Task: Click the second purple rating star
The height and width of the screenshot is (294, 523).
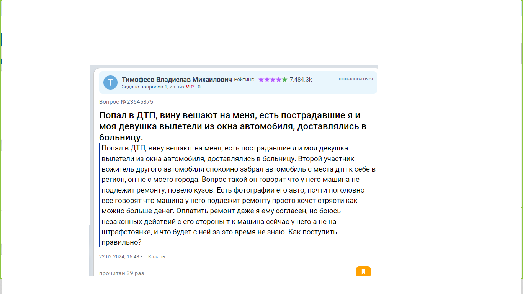Action: (x=267, y=80)
